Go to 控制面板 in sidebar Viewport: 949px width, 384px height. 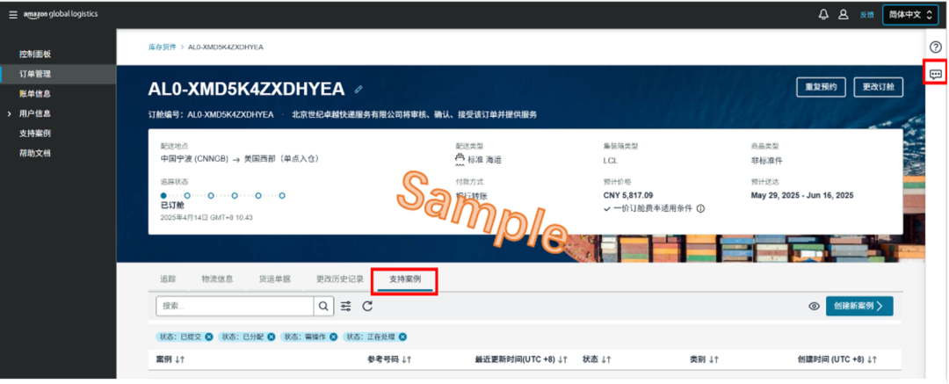(x=34, y=54)
